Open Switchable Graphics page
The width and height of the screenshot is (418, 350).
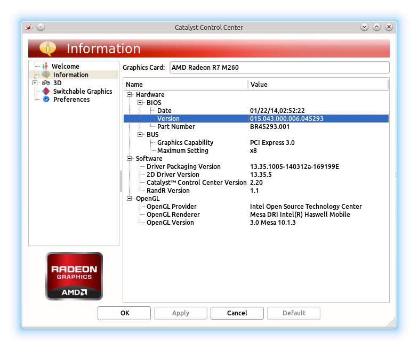point(83,92)
